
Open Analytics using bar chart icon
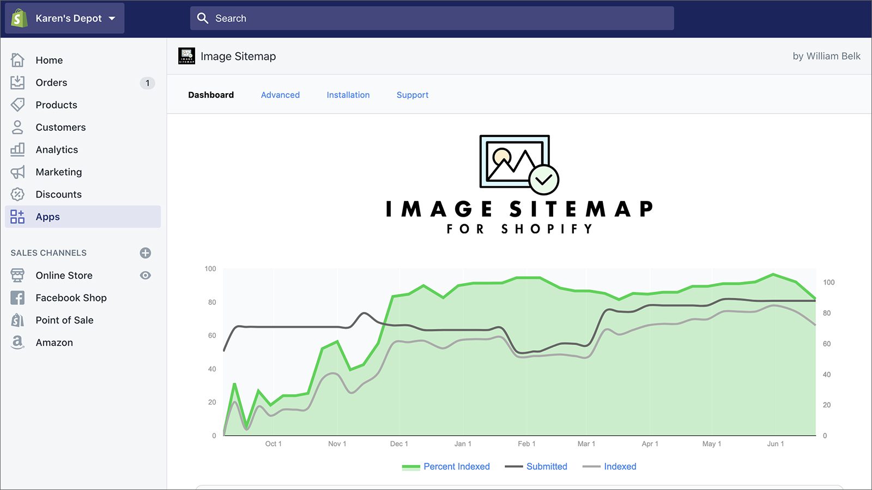[17, 149]
